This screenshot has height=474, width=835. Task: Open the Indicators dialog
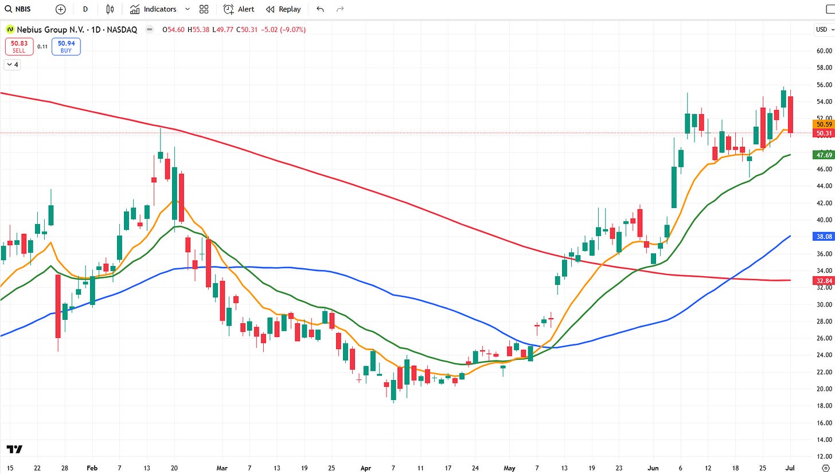point(153,9)
